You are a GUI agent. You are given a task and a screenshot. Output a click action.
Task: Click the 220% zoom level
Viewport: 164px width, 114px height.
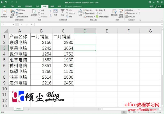(159, 112)
